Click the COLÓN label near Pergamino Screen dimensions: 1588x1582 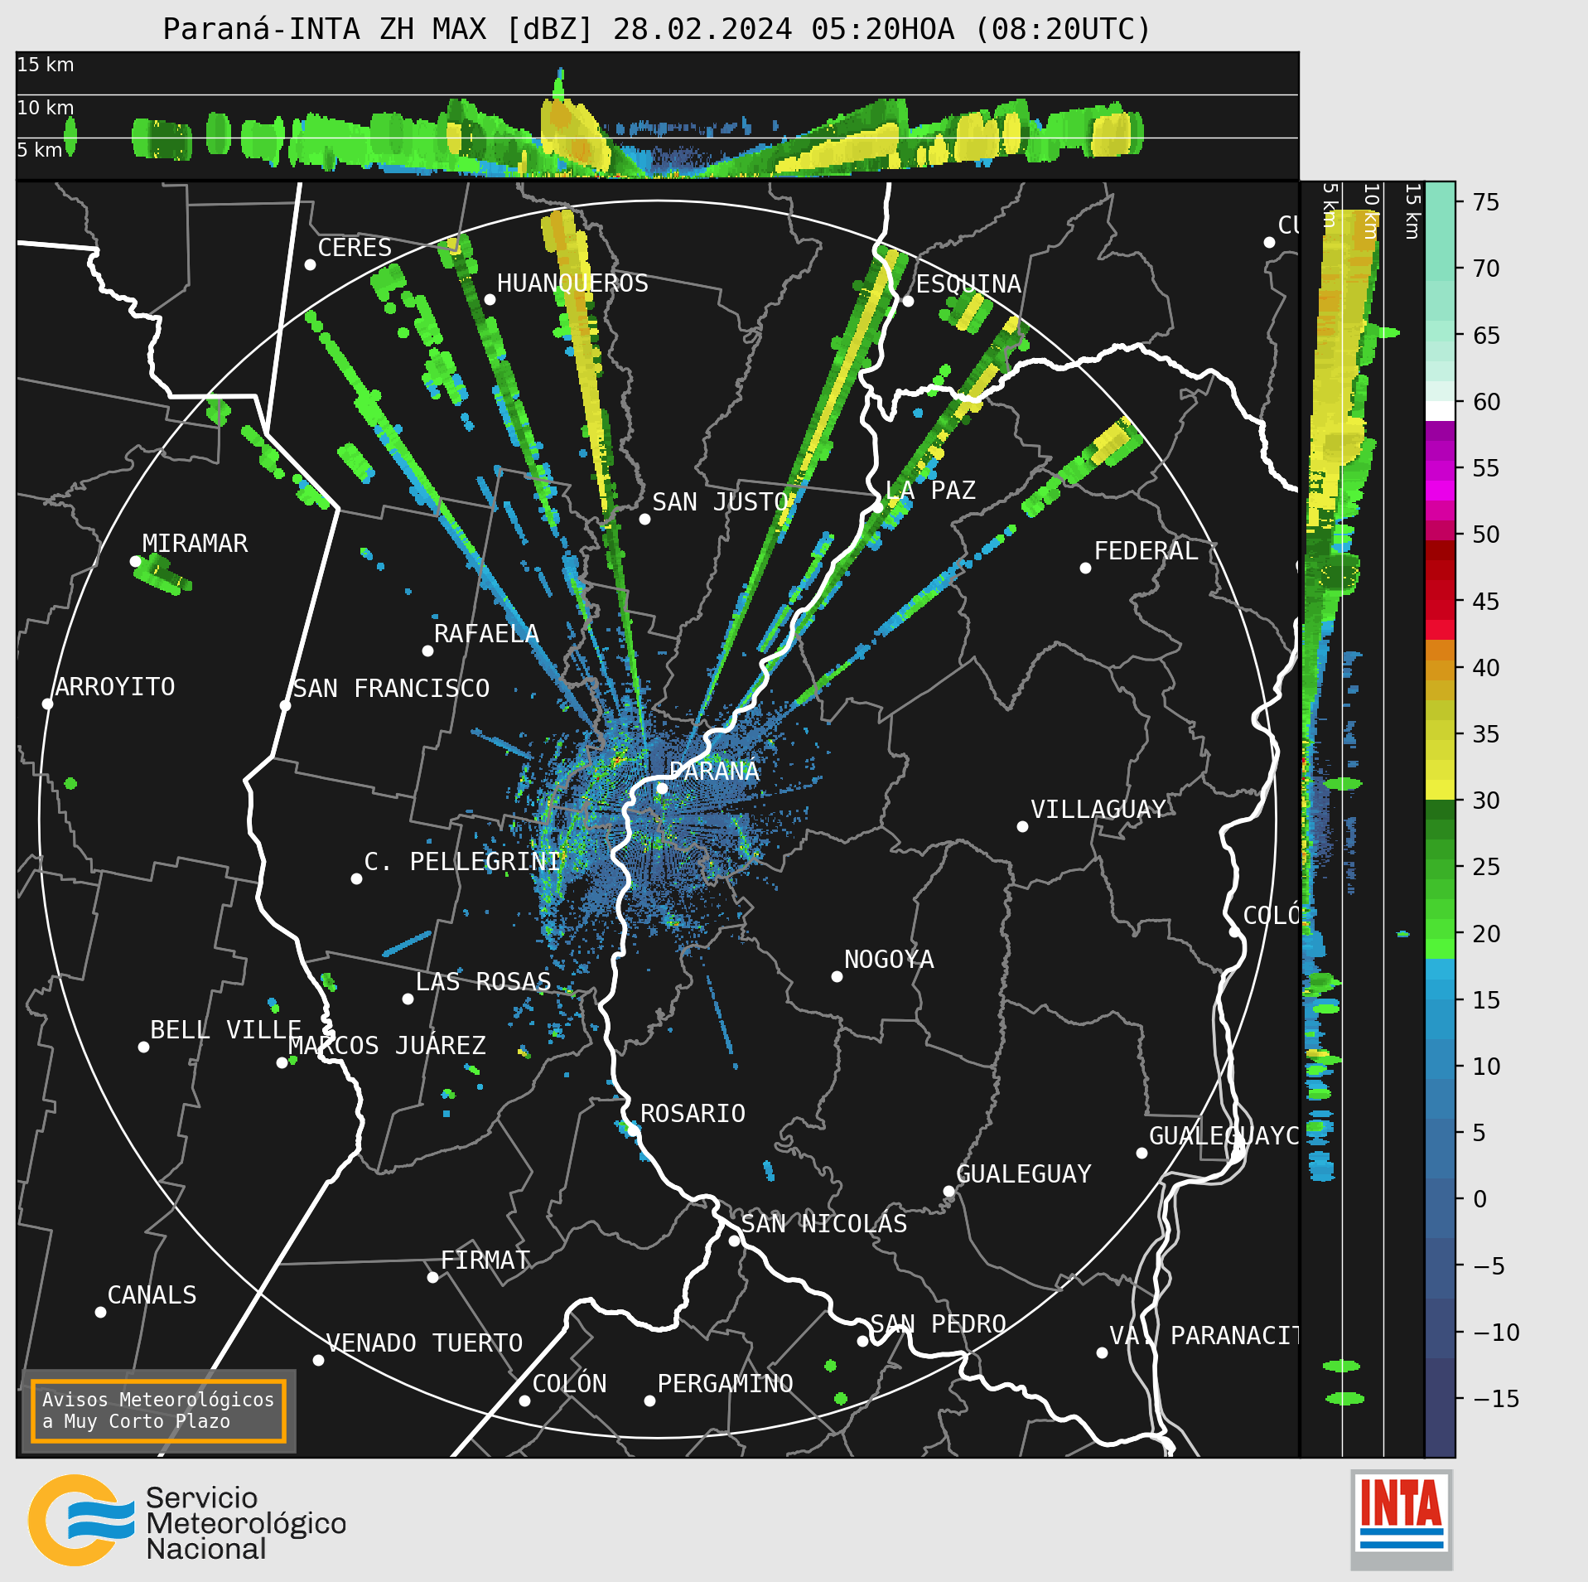click(569, 1384)
